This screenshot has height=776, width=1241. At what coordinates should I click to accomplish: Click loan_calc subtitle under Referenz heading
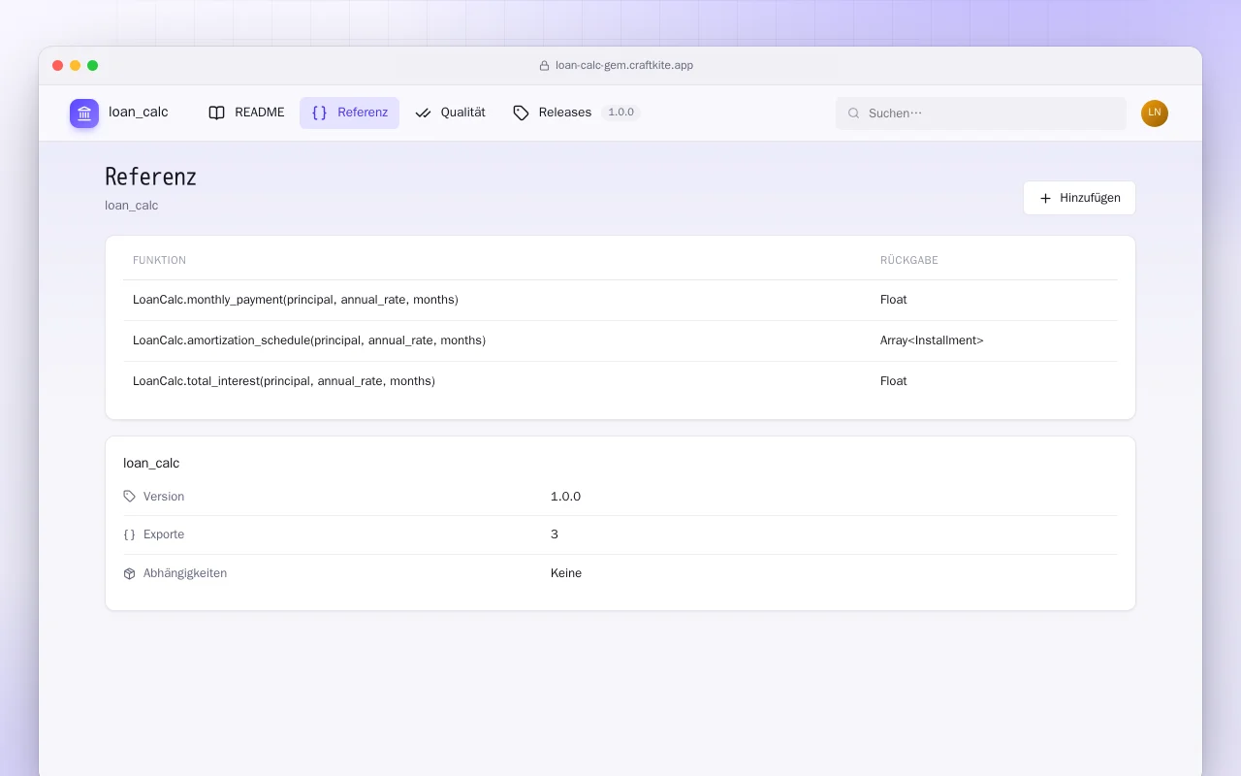click(x=132, y=206)
